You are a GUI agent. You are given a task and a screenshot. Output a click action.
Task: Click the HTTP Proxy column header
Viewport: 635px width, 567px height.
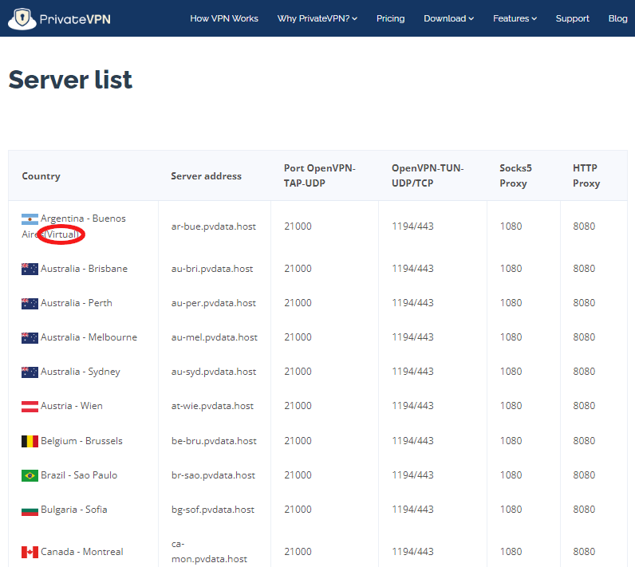click(x=586, y=175)
